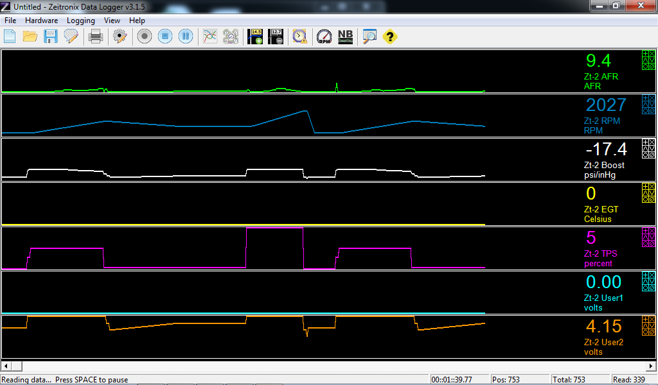Click the horizontal scrollbar below the graphs

pyautogui.click(x=321, y=366)
